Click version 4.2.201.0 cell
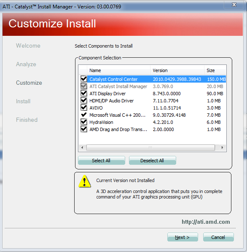247x252 pixels. (163, 122)
